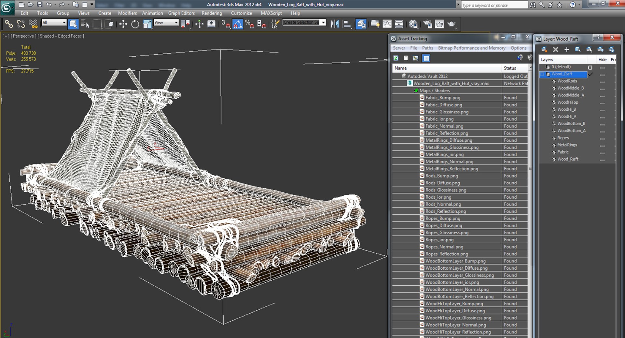The height and width of the screenshot is (338, 625).
Task: Toggle the Angle Snap icon
Action: [238, 24]
